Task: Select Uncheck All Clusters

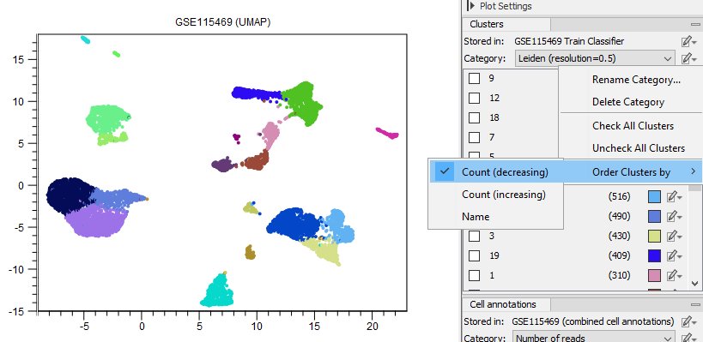Action: click(639, 147)
